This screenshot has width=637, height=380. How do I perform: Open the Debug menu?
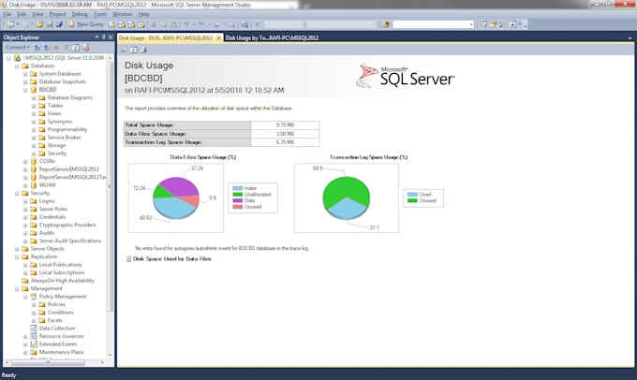point(80,15)
